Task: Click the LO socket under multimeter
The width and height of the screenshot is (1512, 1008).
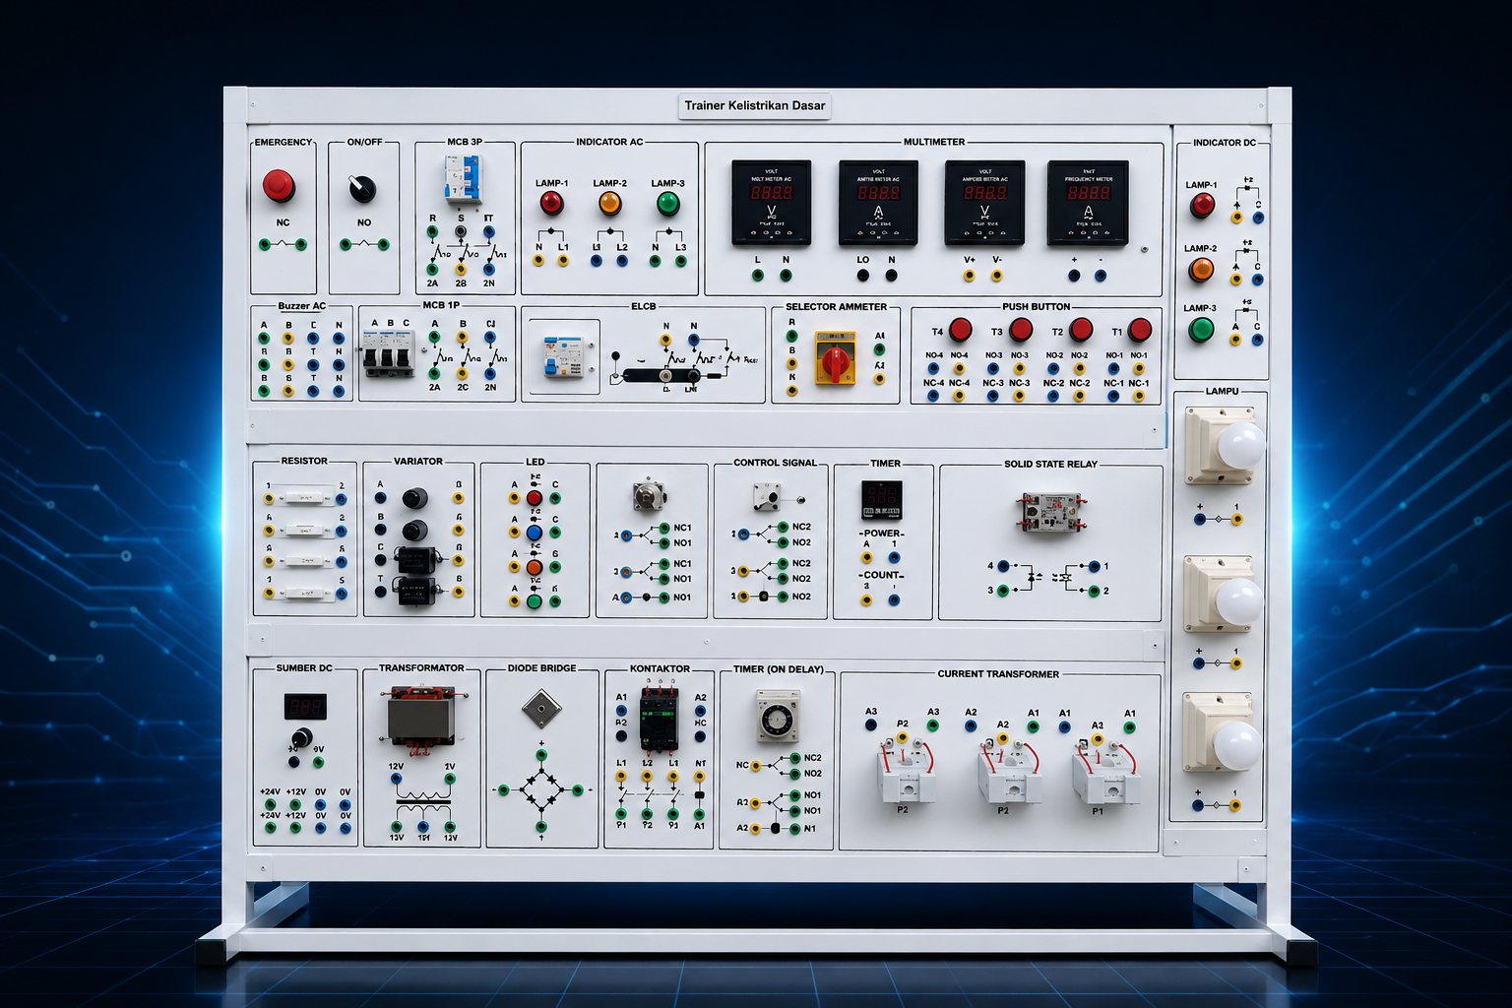Action: click(864, 276)
